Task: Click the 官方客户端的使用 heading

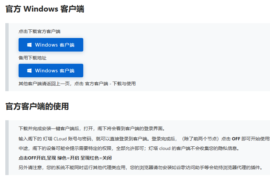Action: [37, 106]
